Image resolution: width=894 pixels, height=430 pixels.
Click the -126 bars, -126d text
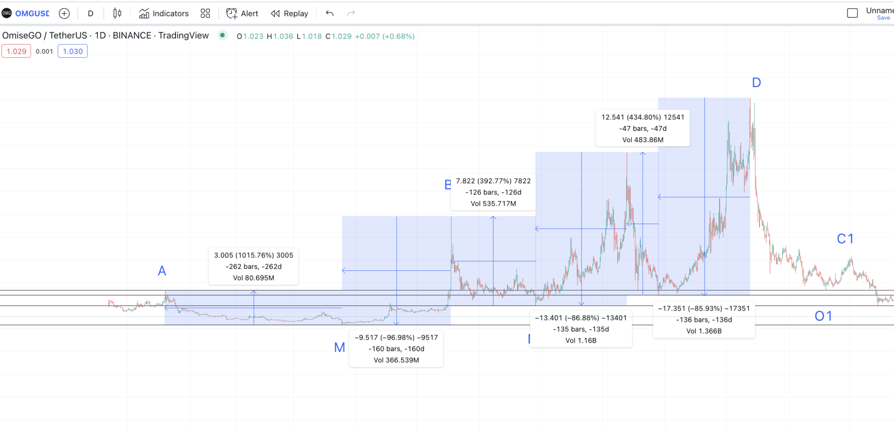pos(493,192)
